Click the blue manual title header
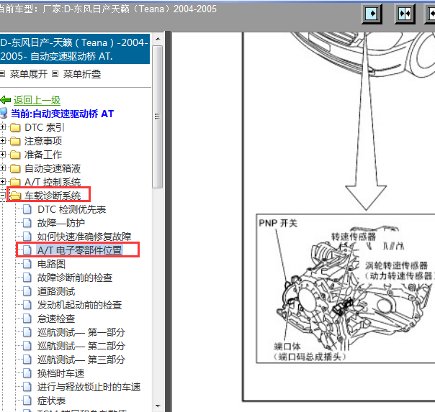The image size is (435, 412). [75, 49]
